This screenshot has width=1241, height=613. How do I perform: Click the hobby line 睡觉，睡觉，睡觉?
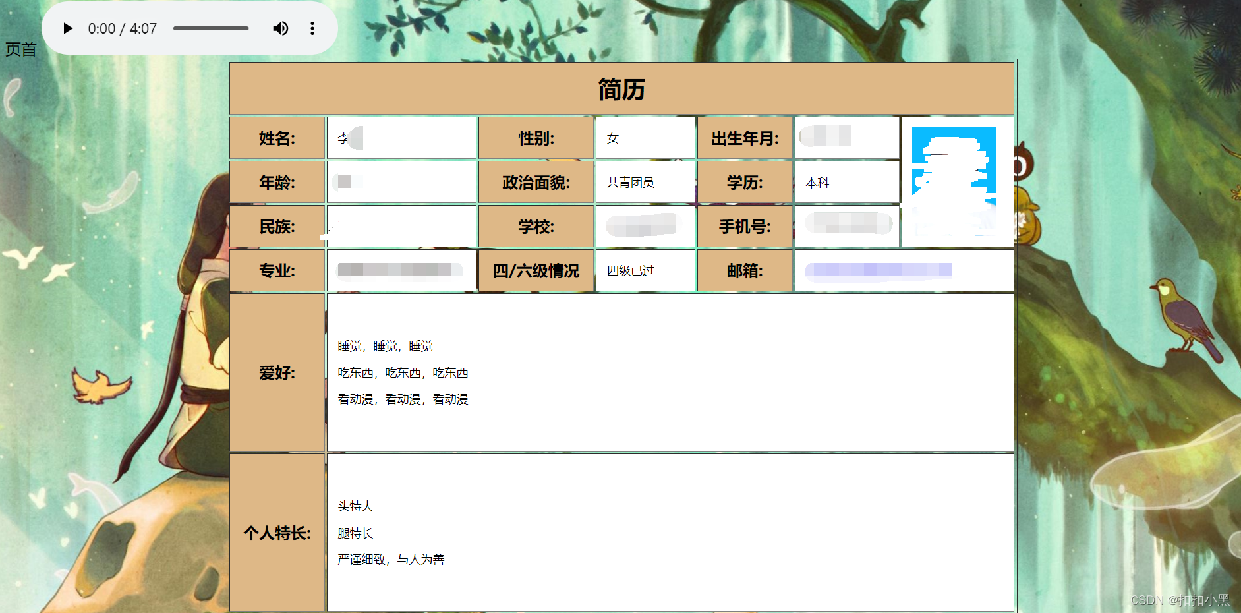[385, 346]
